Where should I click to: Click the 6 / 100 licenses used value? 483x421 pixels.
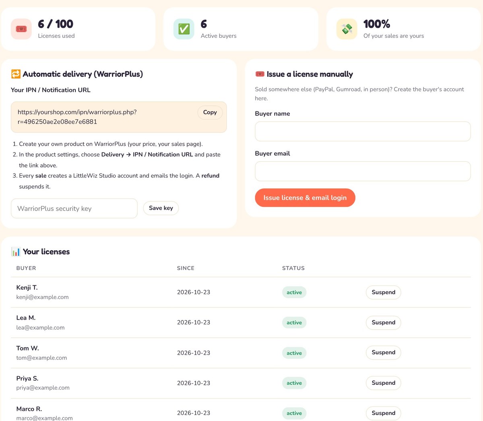(56, 24)
